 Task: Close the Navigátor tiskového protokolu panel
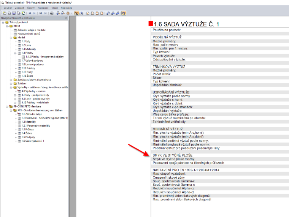66,18
